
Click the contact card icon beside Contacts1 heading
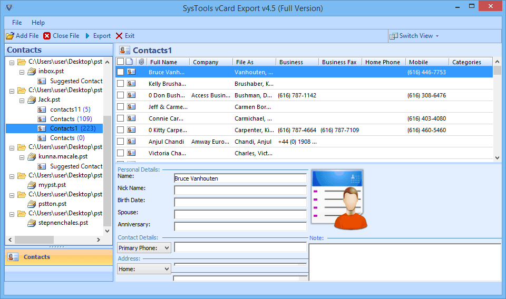tap(124, 50)
